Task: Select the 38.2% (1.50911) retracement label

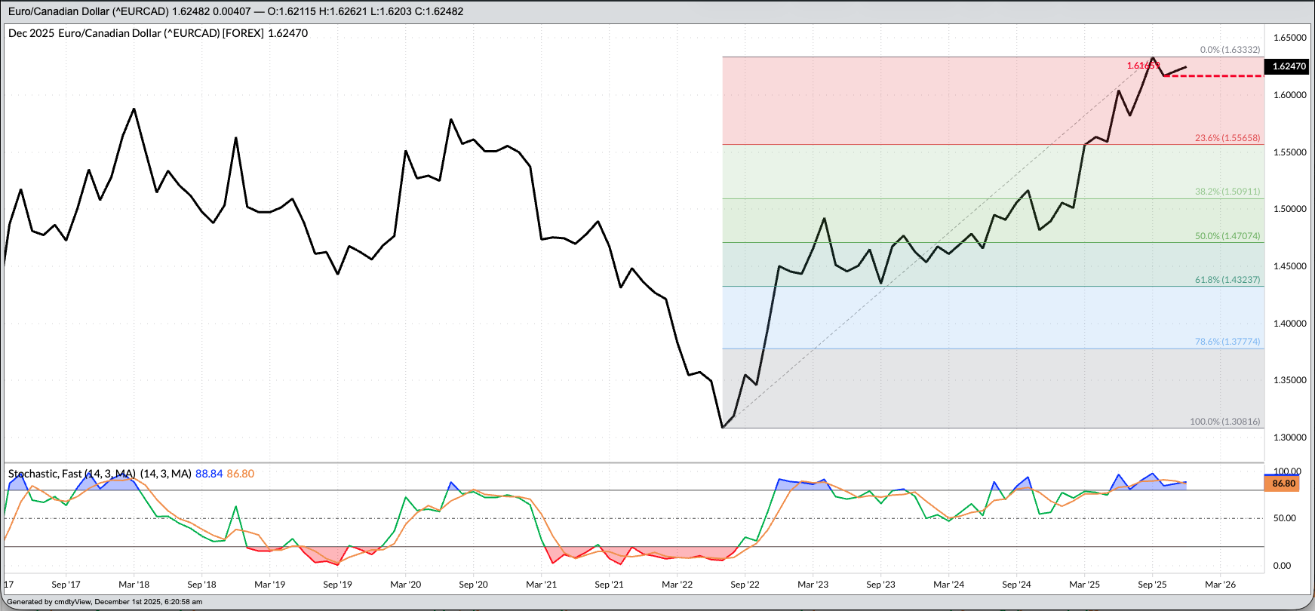Action: pyautogui.click(x=1227, y=192)
